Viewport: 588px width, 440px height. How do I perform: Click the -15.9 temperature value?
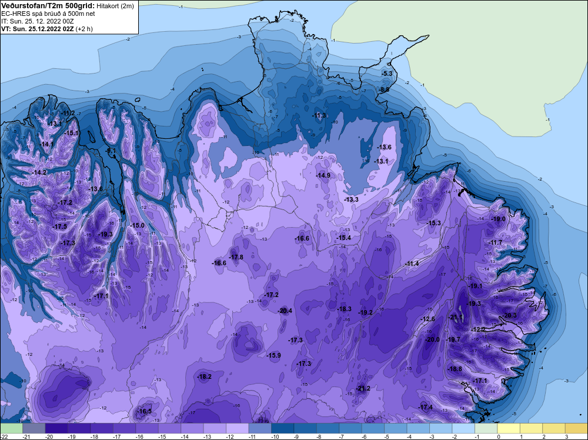tap(274, 355)
